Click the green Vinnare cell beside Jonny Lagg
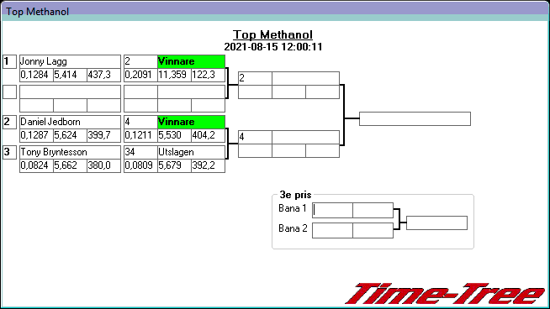550x309 pixels. pos(191,61)
